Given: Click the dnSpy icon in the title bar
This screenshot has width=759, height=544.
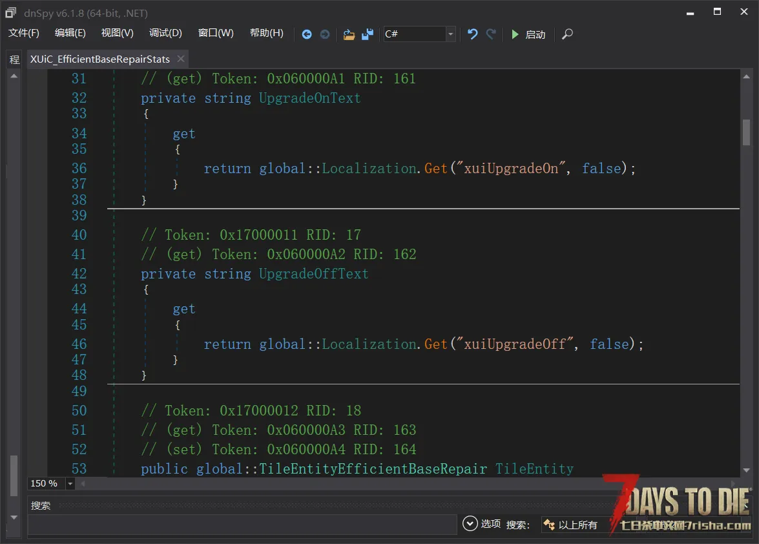Looking at the screenshot, I should click(x=10, y=12).
